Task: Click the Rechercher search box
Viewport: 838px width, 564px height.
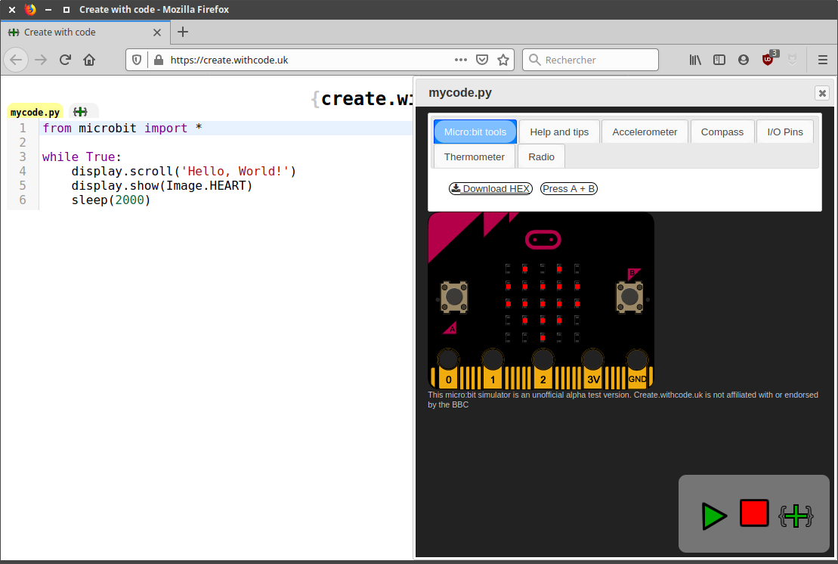Action: [591, 60]
